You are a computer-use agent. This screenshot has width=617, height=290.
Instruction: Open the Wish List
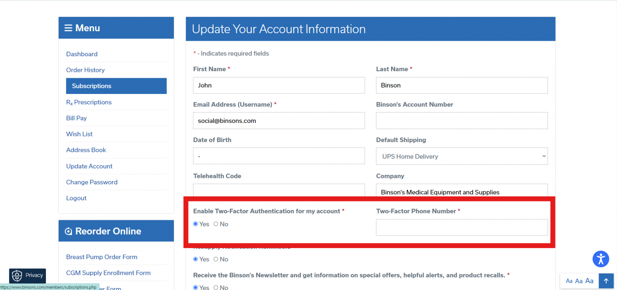pos(79,134)
